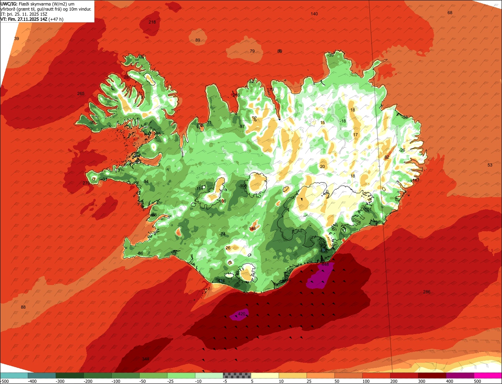
Task: Click the map value 146
Action: (x=252, y=229)
